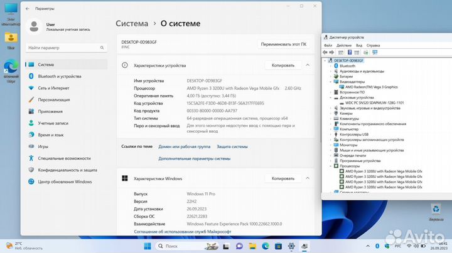The height and width of the screenshot is (253, 452).
Task: Open Microsoft Edge desktop shortcut
Action: pyautogui.click(x=11, y=70)
